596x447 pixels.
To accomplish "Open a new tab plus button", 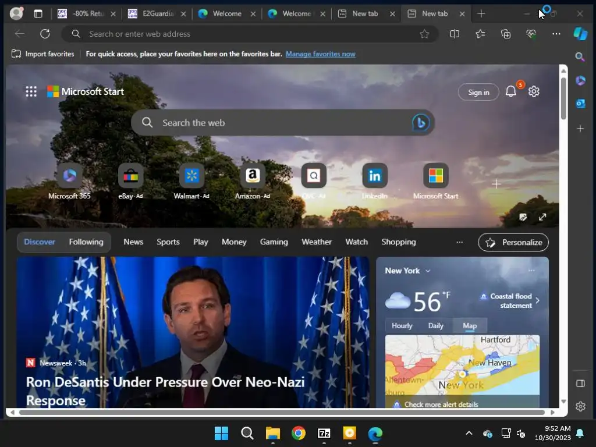I will click(x=481, y=14).
